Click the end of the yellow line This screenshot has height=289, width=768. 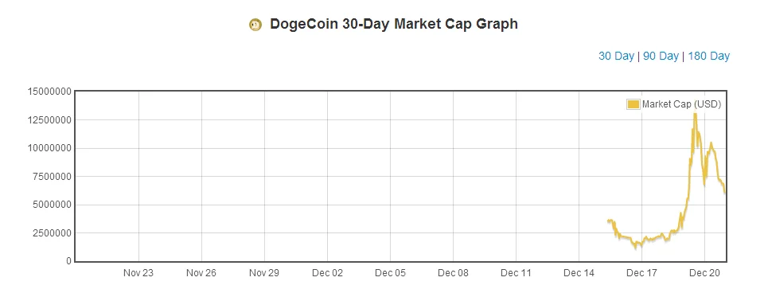pyautogui.click(x=724, y=192)
